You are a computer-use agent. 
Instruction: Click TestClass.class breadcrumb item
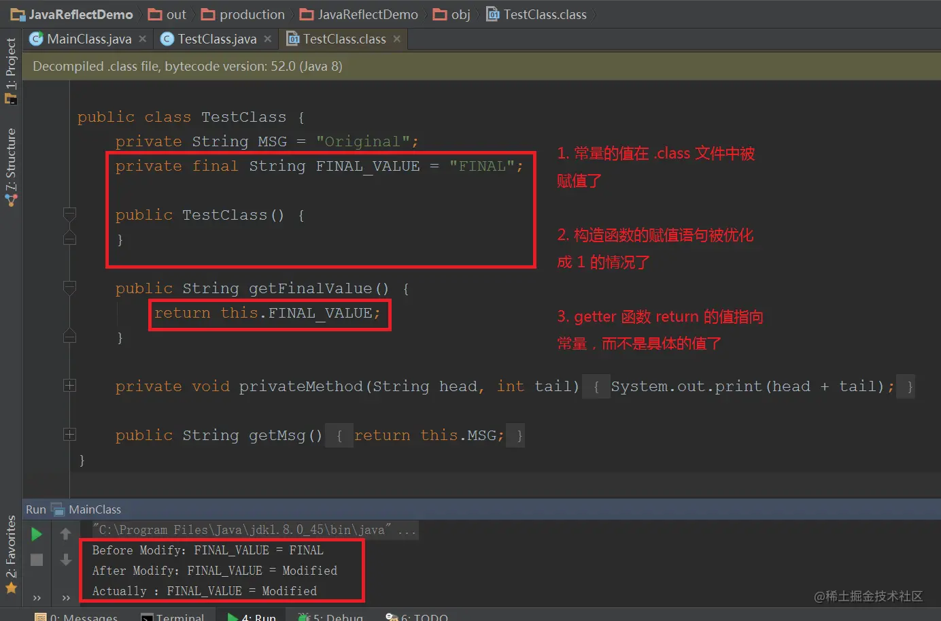536,14
